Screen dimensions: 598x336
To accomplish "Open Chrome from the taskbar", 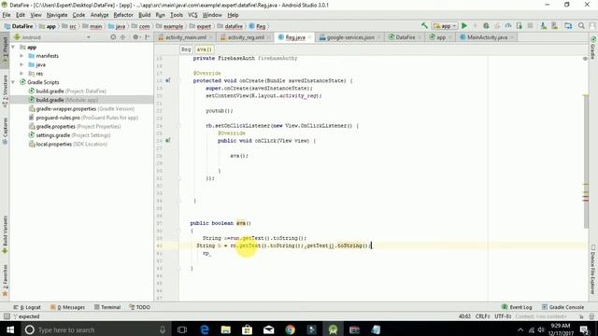I will pos(290,329).
